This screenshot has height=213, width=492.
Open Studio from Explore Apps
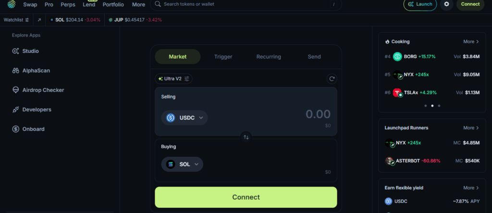pos(30,51)
